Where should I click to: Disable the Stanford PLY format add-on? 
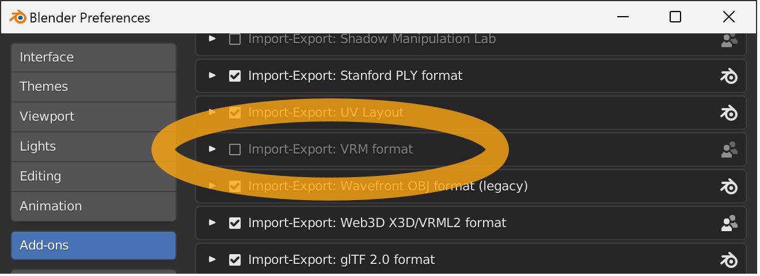[x=235, y=76]
